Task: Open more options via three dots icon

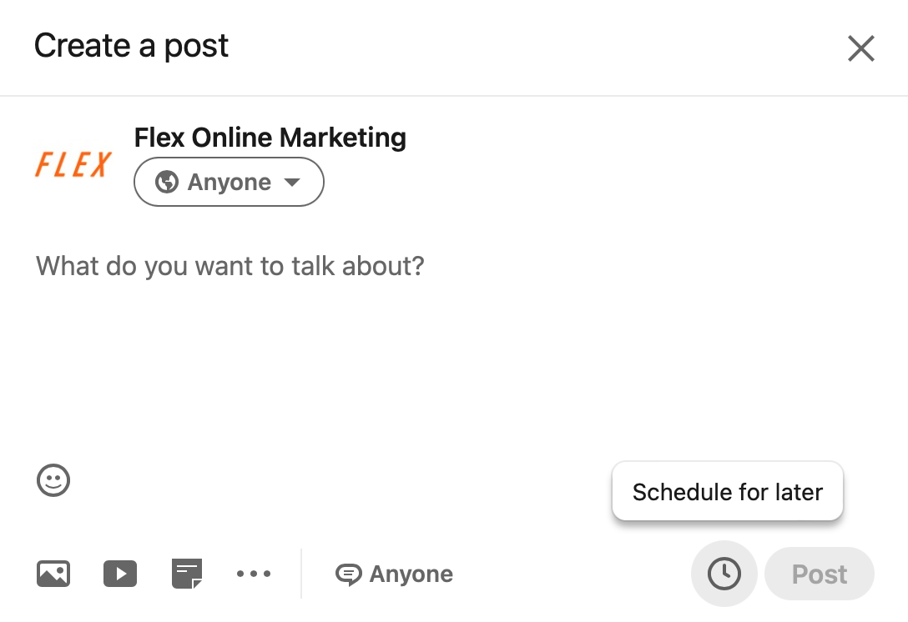Action: click(x=254, y=574)
